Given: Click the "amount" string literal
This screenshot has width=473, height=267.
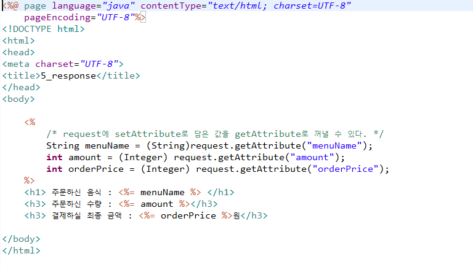Looking at the screenshot, I should coord(312,158).
